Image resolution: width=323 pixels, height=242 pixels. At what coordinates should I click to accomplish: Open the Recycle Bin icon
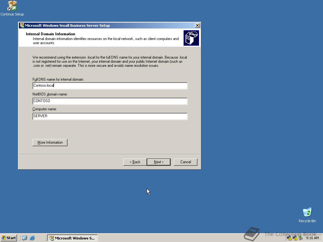click(307, 215)
